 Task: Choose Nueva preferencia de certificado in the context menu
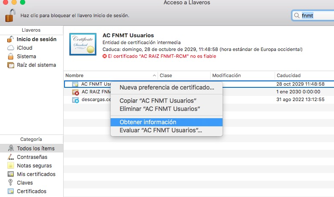coord(167,87)
